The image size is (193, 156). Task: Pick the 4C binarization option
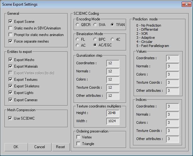(112, 39)
